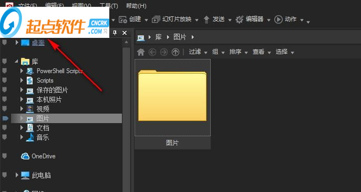Expand the Scripts library node
Screen dimensions: 361x192
[22, 80]
